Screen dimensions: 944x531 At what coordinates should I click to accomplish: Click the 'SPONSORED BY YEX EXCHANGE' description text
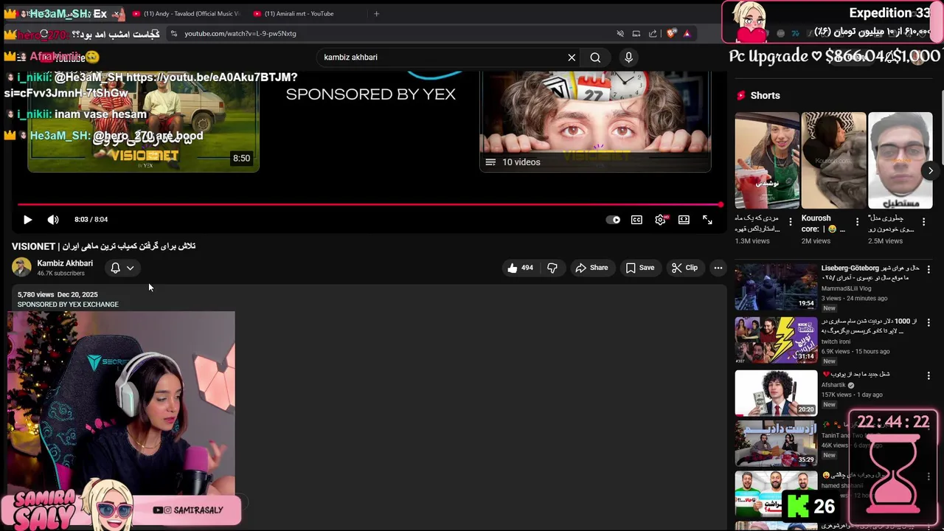point(68,305)
